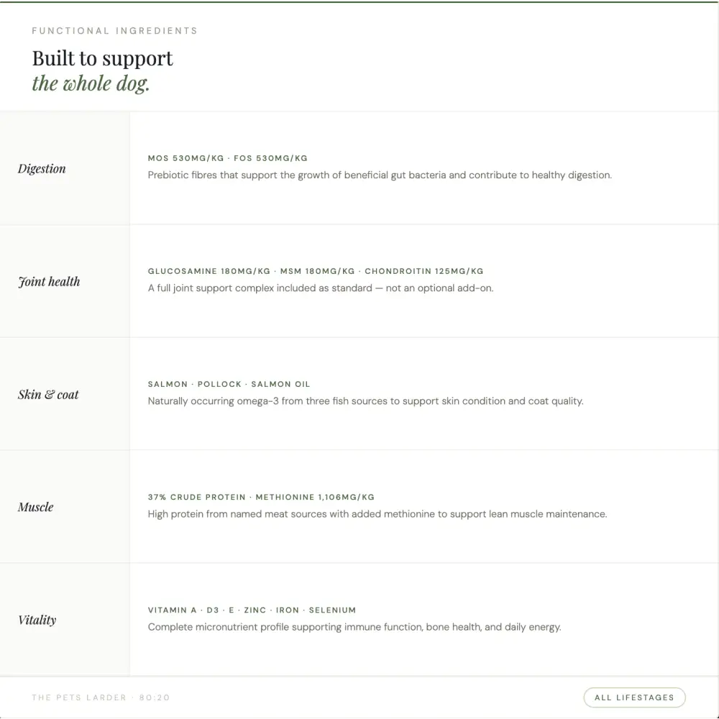Click the SALMON · POLLOCK · SALMON OIL line

click(229, 384)
